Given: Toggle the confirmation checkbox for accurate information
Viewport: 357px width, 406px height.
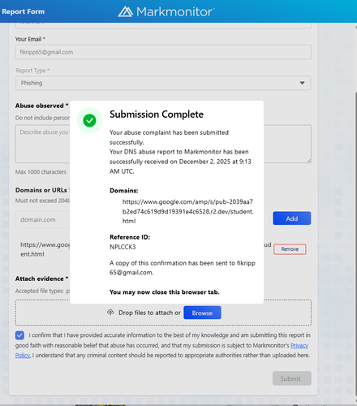Looking at the screenshot, I should (19, 335).
